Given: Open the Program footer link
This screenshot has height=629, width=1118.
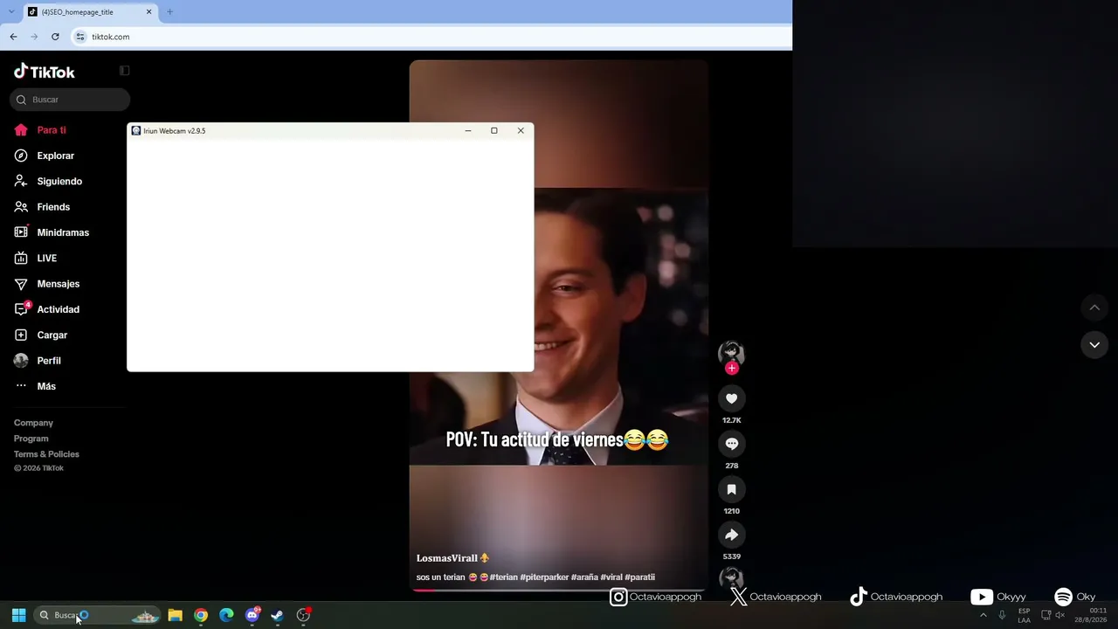Looking at the screenshot, I should point(31,439).
